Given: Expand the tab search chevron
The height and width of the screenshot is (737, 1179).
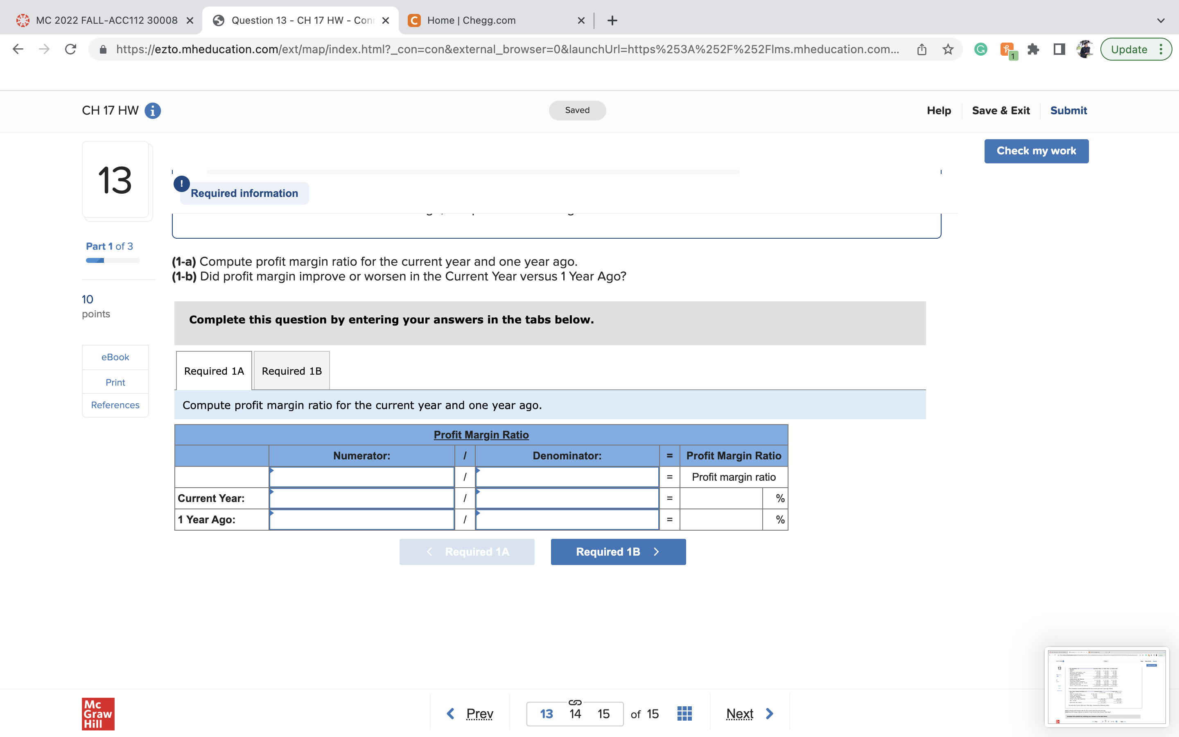Looking at the screenshot, I should tap(1161, 20).
